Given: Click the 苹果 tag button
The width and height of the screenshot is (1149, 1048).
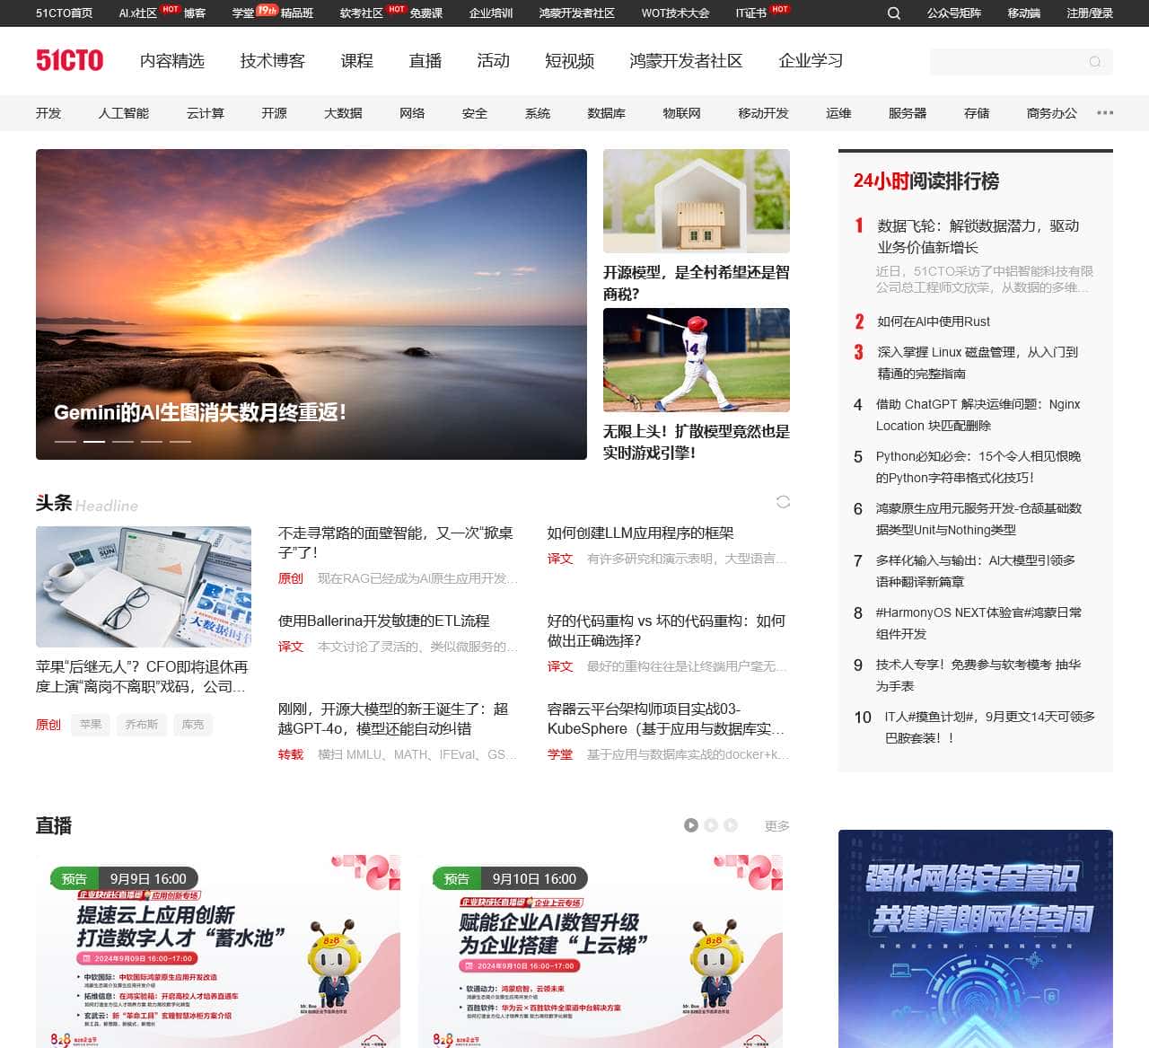Looking at the screenshot, I should 90,724.
